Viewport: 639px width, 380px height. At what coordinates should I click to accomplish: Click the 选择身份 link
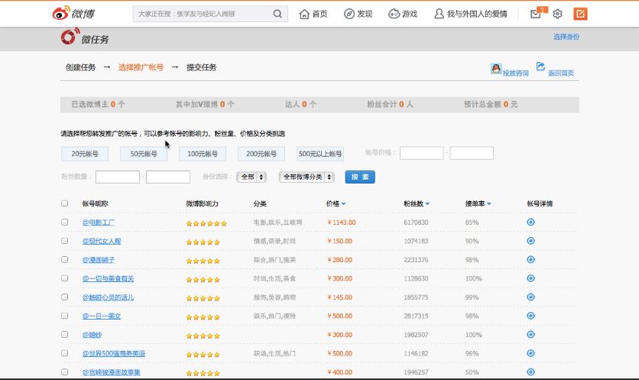click(x=566, y=37)
